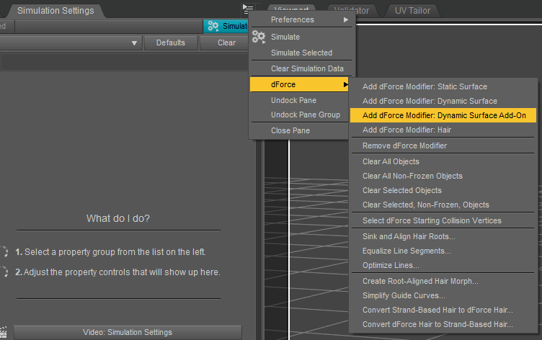
Task: Select Clear All Objects
Action: 443,161
